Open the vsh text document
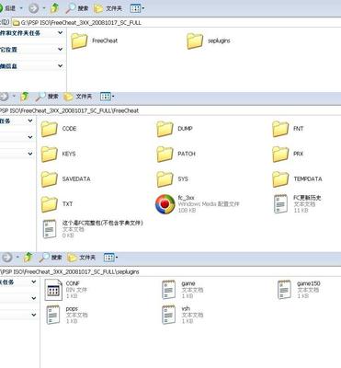Viewport: 341px width, 368px height. click(x=182, y=315)
